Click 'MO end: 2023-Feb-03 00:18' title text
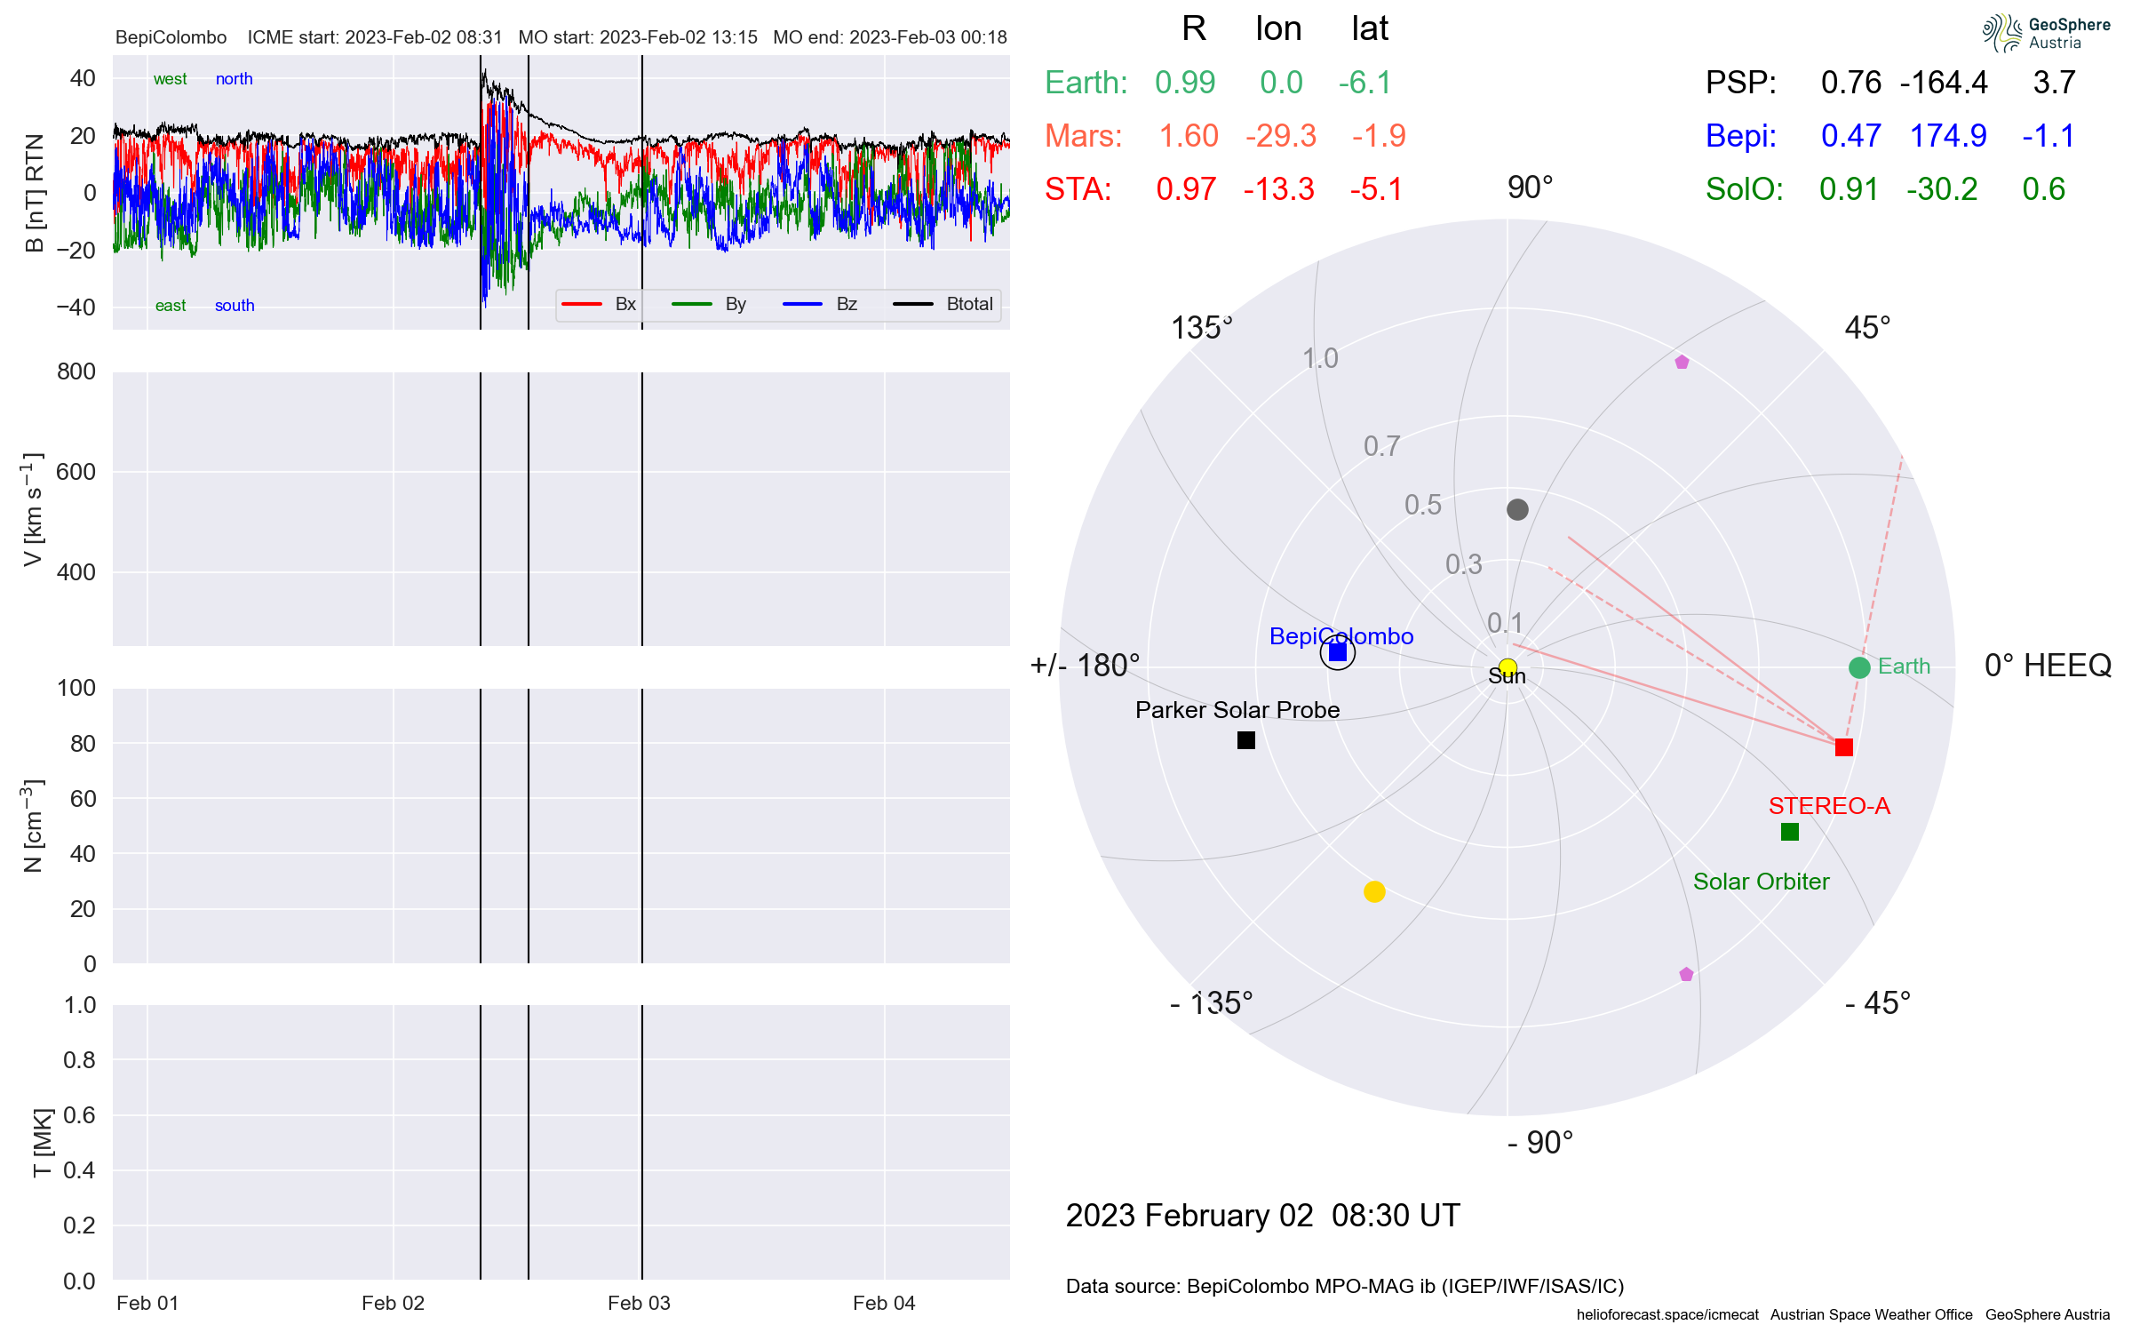This screenshot has width=2132, height=1333. pos(890,37)
